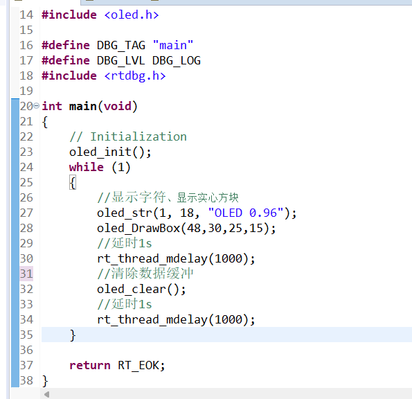Click the horizontal scrollbar left arrow
The height and width of the screenshot is (399, 412).
pos(47,394)
